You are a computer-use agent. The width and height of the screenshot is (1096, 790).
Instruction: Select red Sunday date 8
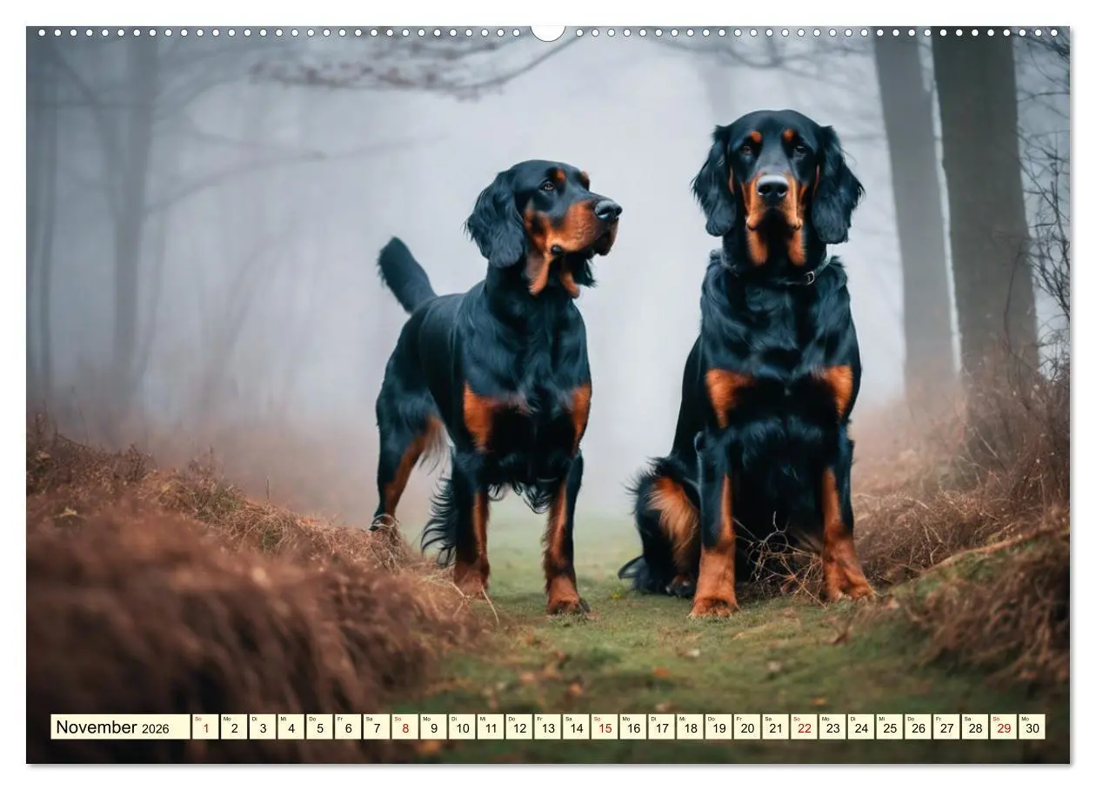point(404,727)
